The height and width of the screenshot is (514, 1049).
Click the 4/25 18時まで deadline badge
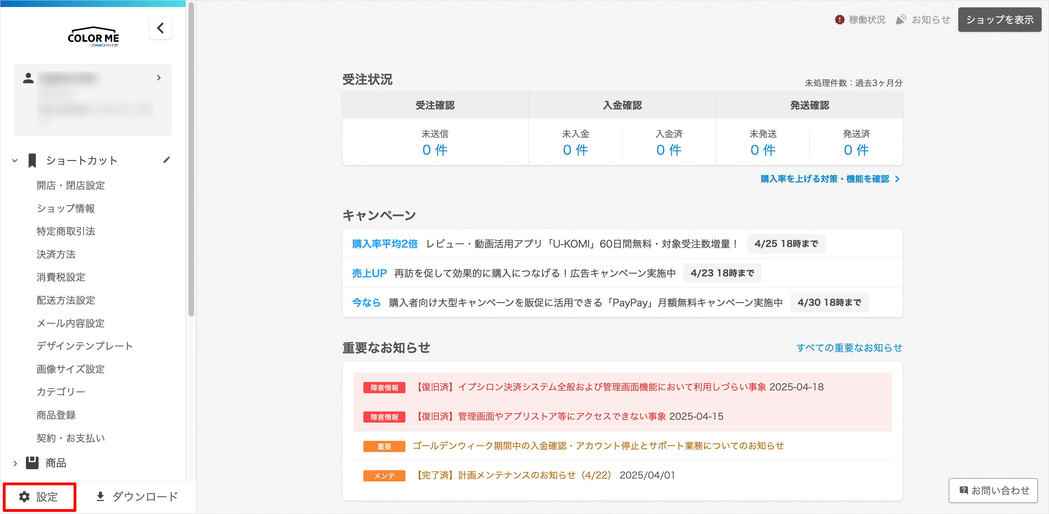click(x=786, y=244)
